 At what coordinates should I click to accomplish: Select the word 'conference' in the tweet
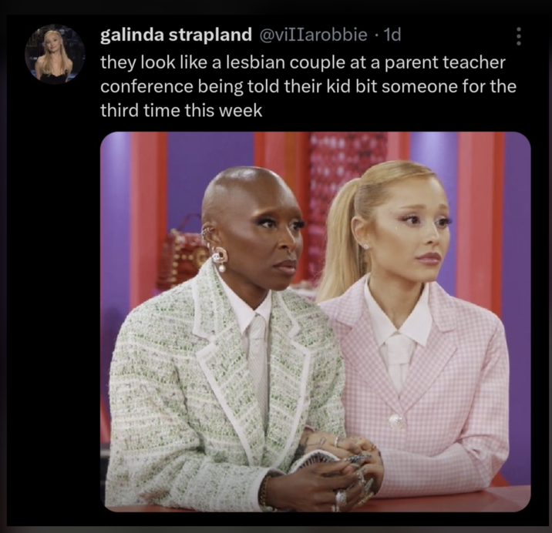click(146, 86)
